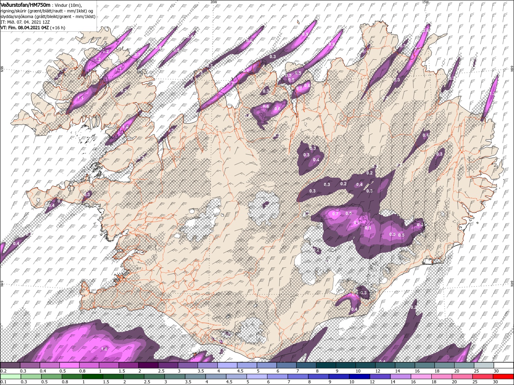Click the lower legend row label 2.5
The image size is (514, 385).
(x=147, y=382)
